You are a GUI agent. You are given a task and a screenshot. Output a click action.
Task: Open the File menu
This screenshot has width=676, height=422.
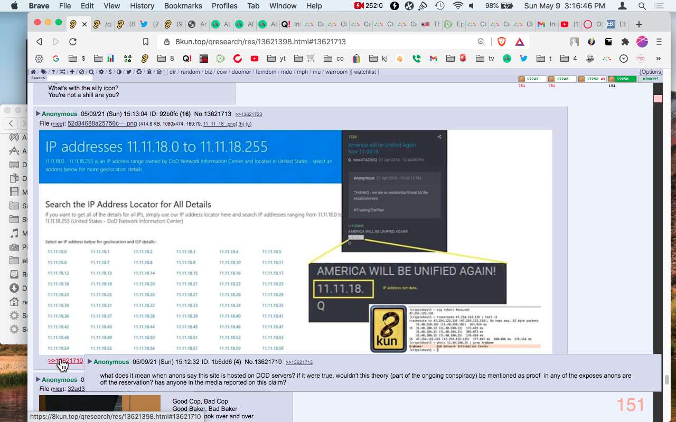tap(65, 6)
